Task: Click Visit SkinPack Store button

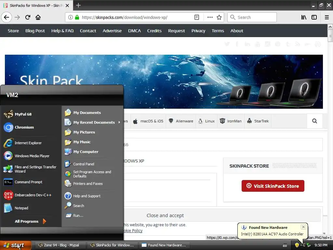Action: (273, 186)
